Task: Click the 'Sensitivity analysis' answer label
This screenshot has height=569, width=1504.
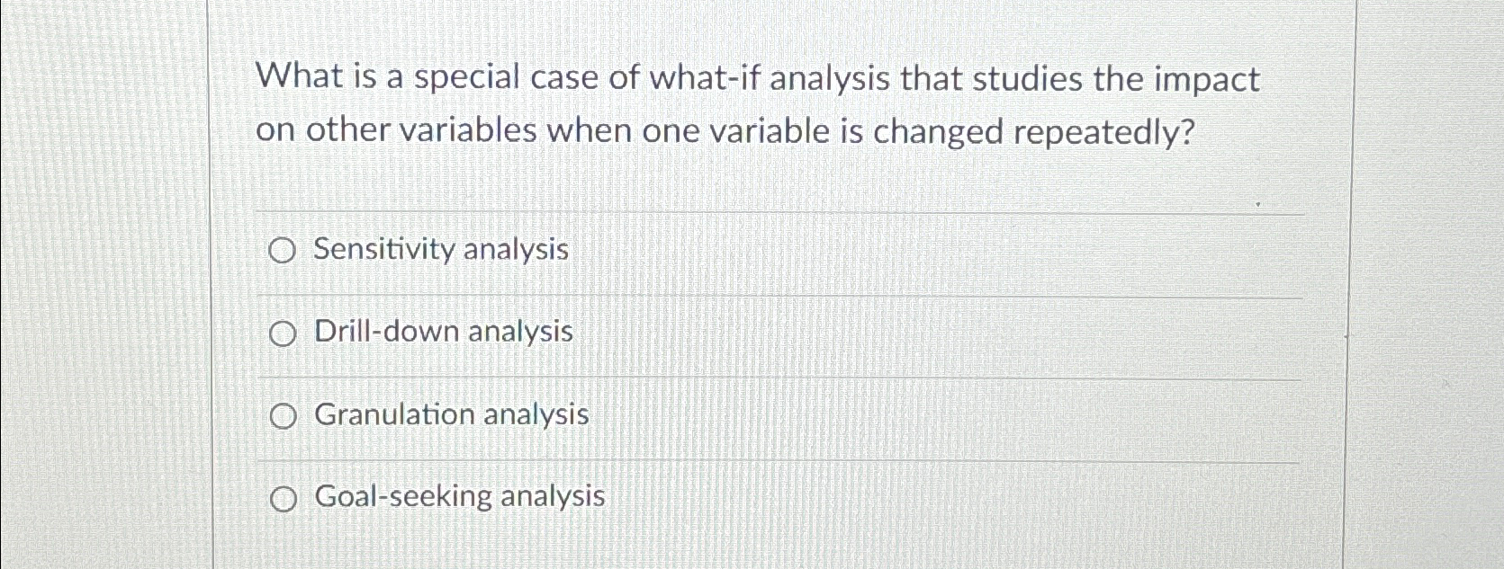Action: (x=441, y=249)
